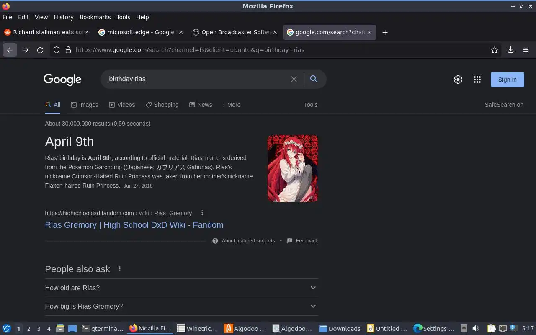
Task: Expand the 'How big is Rias Gremory?' question
Action: click(181, 306)
